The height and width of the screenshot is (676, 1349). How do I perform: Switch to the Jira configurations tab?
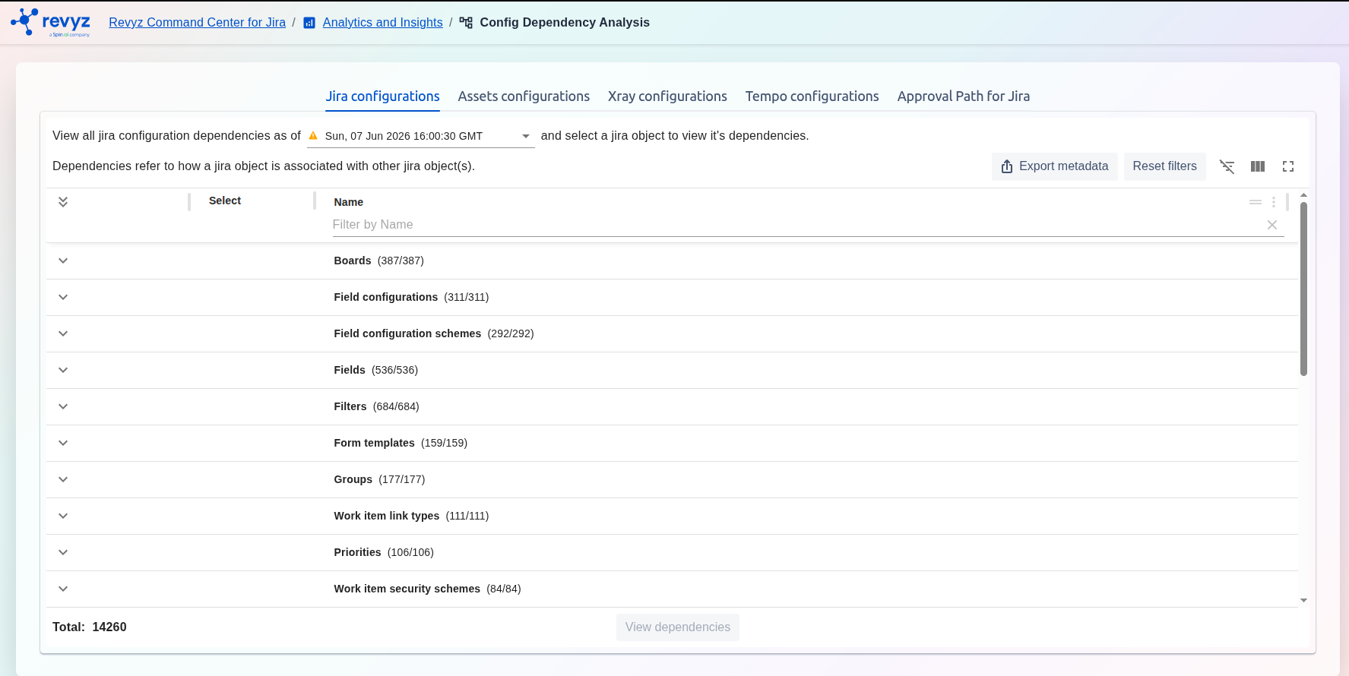382,96
